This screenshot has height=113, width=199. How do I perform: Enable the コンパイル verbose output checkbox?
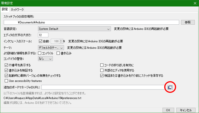tap(40, 53)
